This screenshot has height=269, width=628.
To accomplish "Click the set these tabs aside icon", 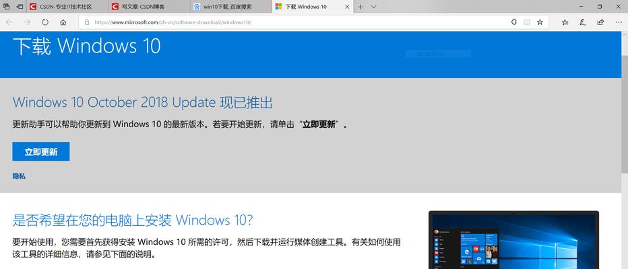I will [20, 7].
